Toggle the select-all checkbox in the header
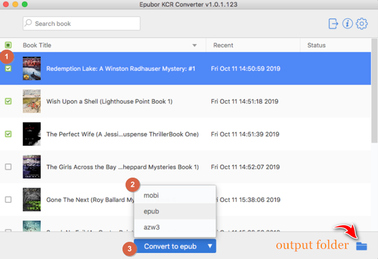Image resolution: width=378 pixels, height=259 pixels. pyautogui.click(x=8, y=45)
